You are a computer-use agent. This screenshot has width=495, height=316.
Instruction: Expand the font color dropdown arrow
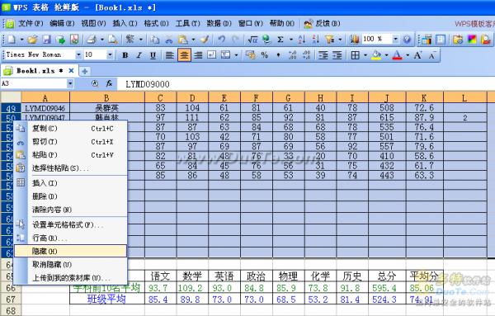pos(408,55)
